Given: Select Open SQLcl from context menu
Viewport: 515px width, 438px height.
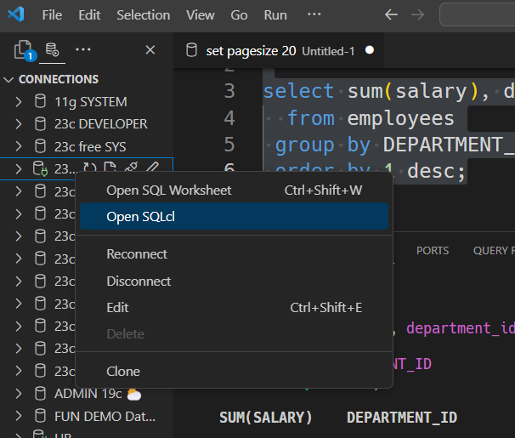Looking at the screenshot, I should click(141, 217).
